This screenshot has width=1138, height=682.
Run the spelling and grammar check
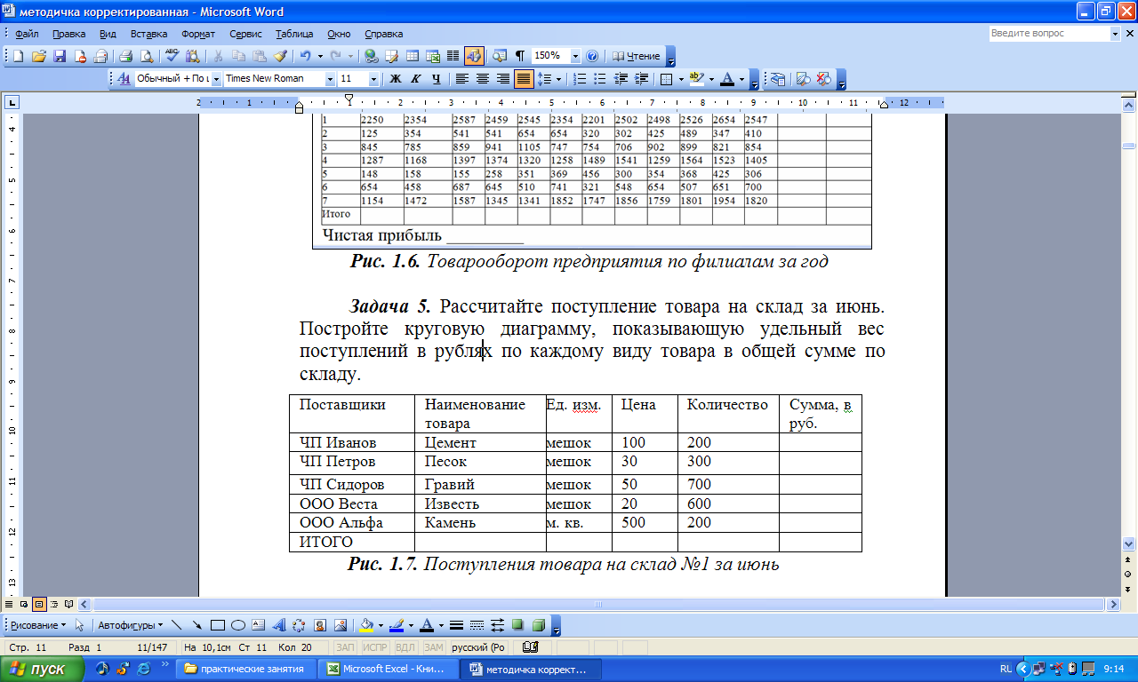[172, 55]
